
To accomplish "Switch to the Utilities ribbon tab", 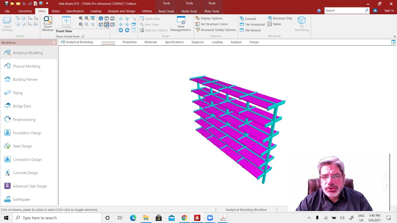I will (147, 11).
